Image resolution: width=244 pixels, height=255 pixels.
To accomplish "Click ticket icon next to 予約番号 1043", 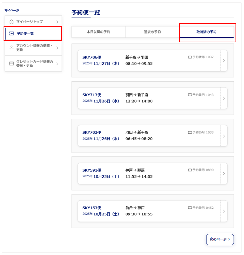I will click(190, 95).
